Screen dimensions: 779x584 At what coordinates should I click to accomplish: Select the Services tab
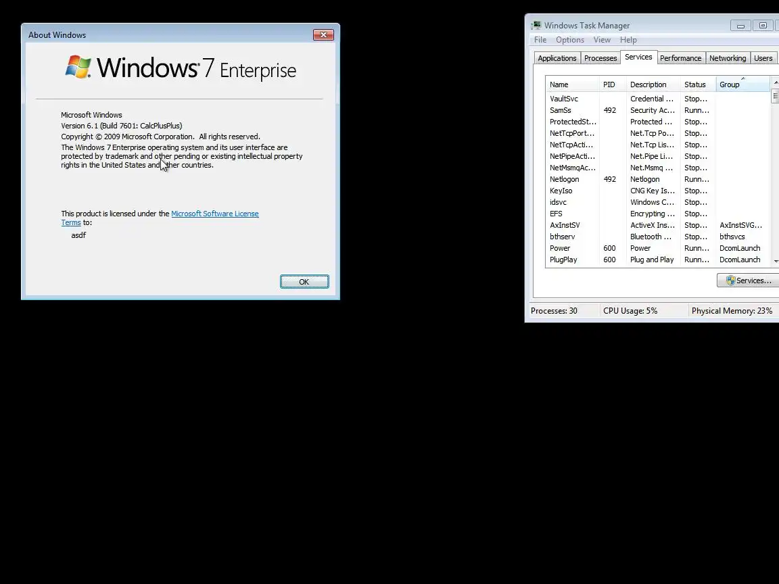click(x=638, y=57)
